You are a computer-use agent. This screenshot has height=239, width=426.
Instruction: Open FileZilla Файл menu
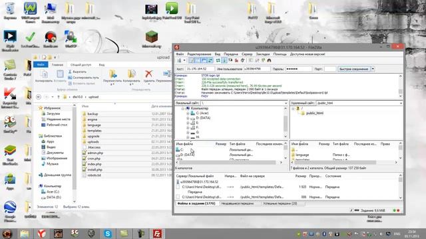coord(180,54)
